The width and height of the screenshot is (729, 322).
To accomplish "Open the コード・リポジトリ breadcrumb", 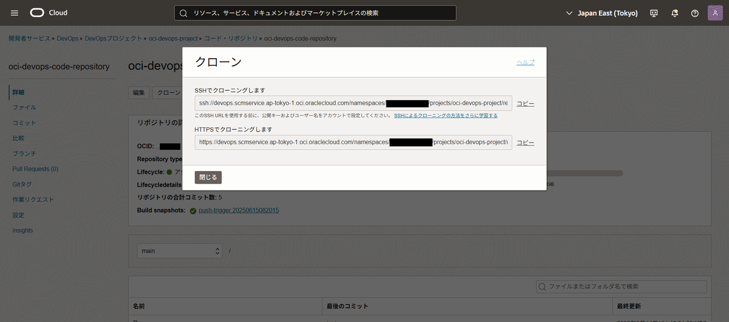I will 231,38.
